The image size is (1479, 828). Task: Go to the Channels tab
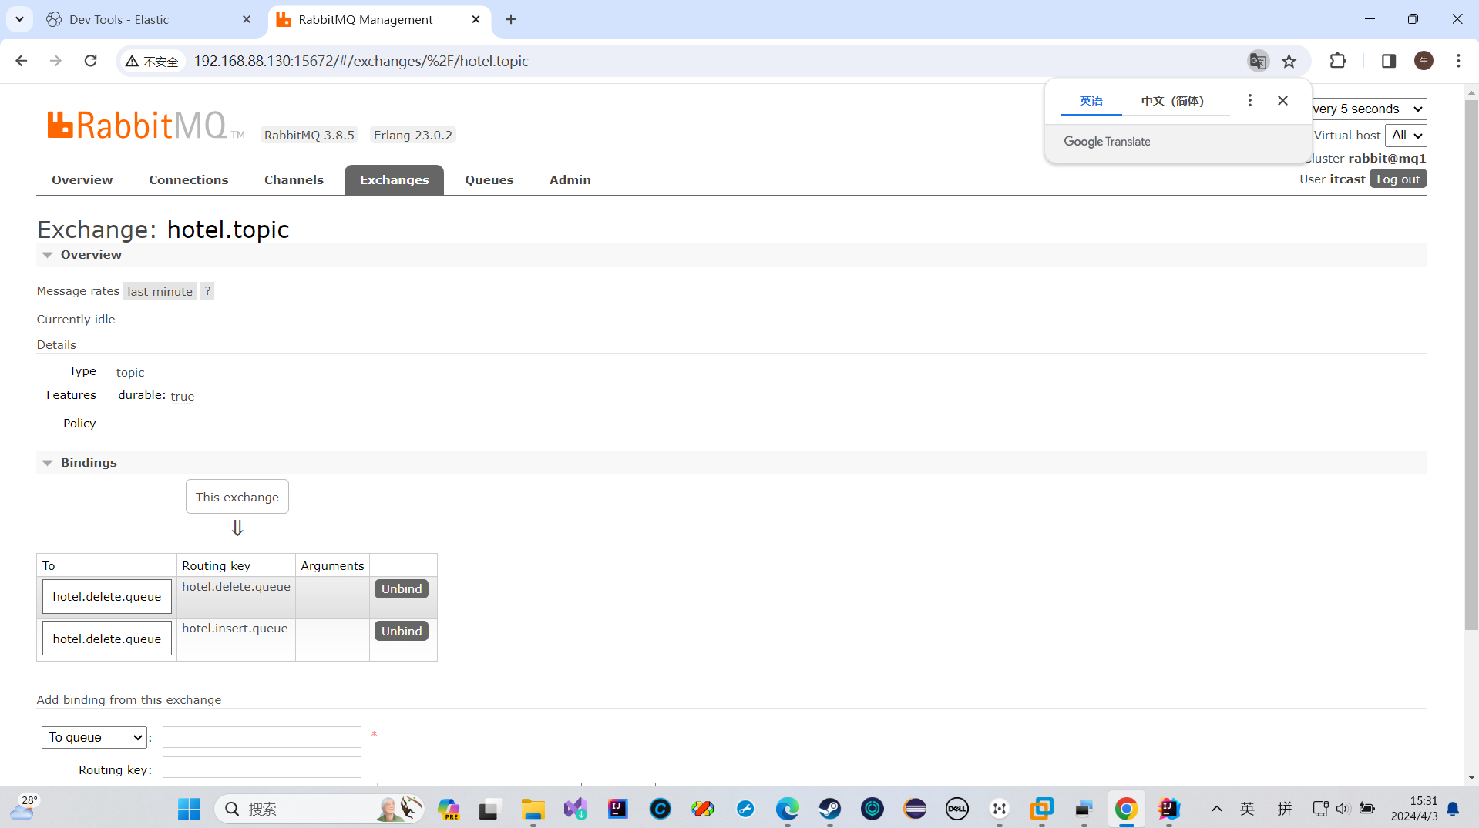pyautogui.click(x=294, y=179)
